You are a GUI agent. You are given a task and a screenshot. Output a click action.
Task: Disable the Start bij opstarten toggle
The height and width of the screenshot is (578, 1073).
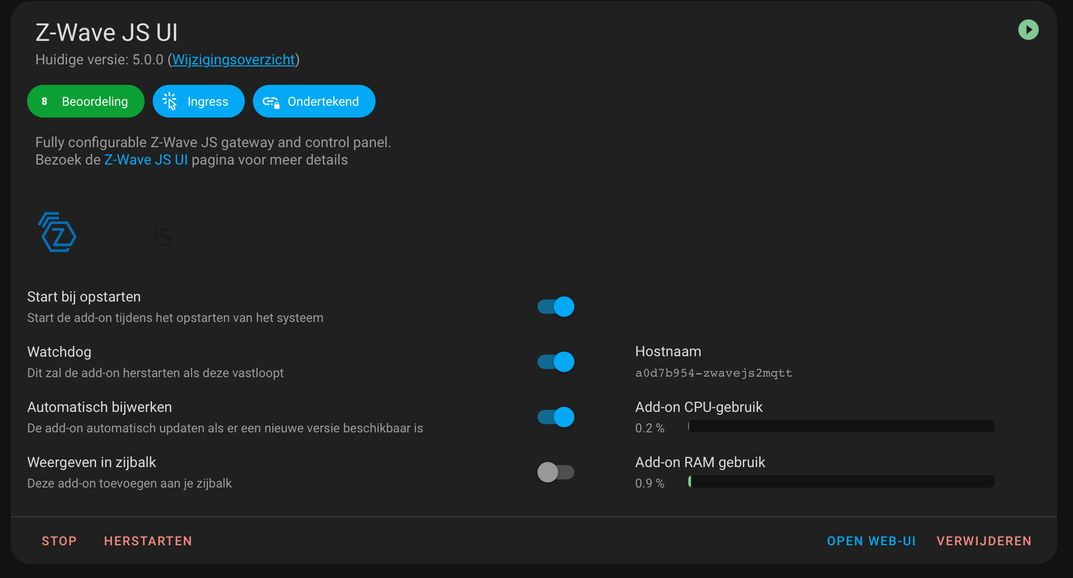click(x=556, y=307)
